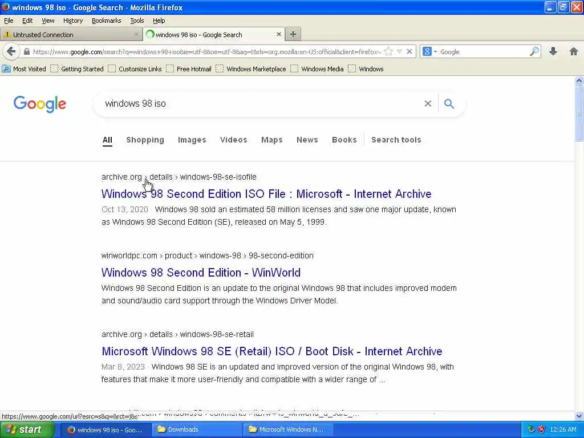
Task: Click the antivirus shield tray icon
Action: pos(541,429)
